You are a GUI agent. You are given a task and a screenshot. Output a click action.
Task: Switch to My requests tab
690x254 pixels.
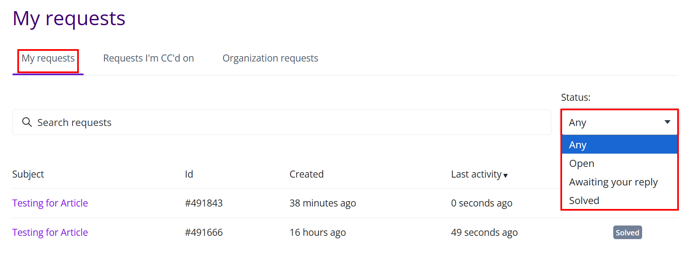point(48,58)
